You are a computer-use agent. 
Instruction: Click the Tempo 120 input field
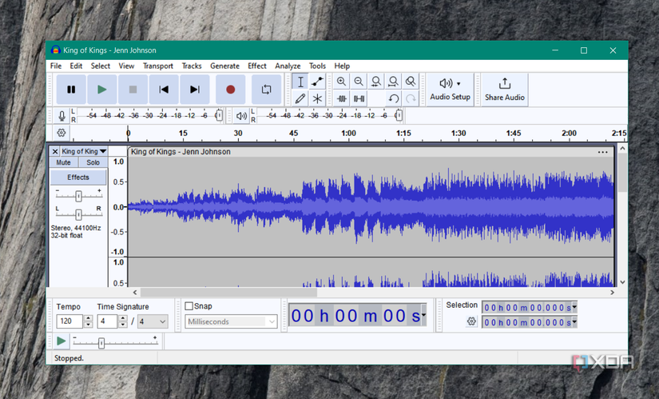pyautogui.click(x=69, y=321)
